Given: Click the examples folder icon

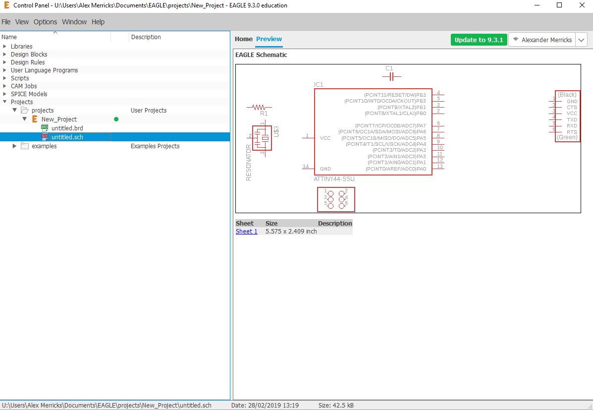Looking at the screenshot, I should click(25, 146).
